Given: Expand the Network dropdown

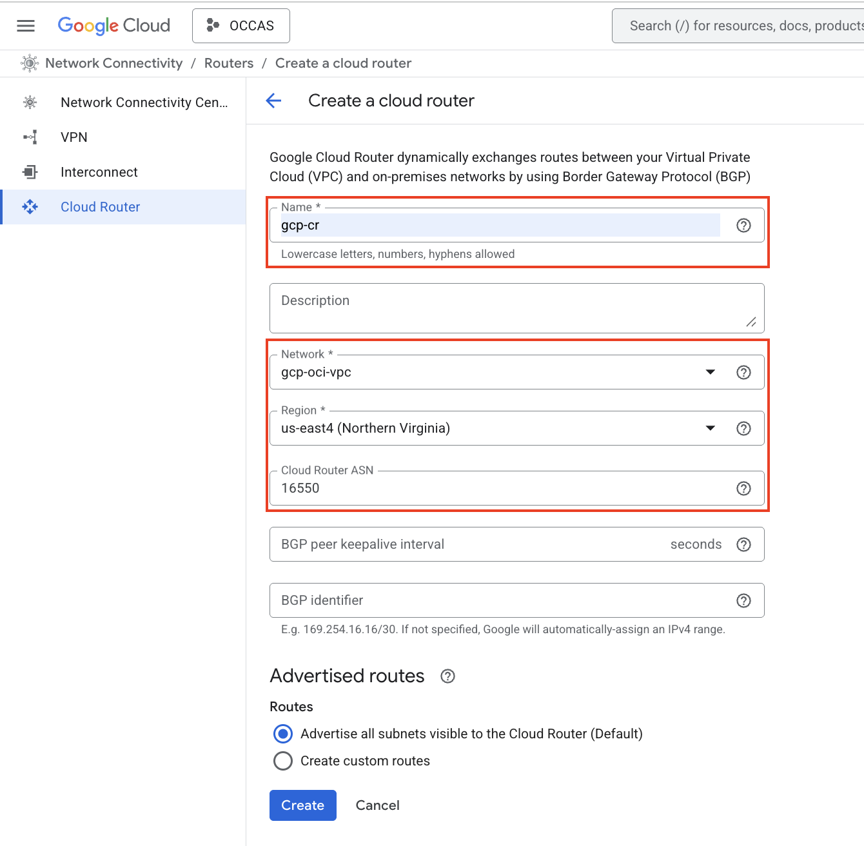Looking at the screenshot, I should click(x=710, y=372).
